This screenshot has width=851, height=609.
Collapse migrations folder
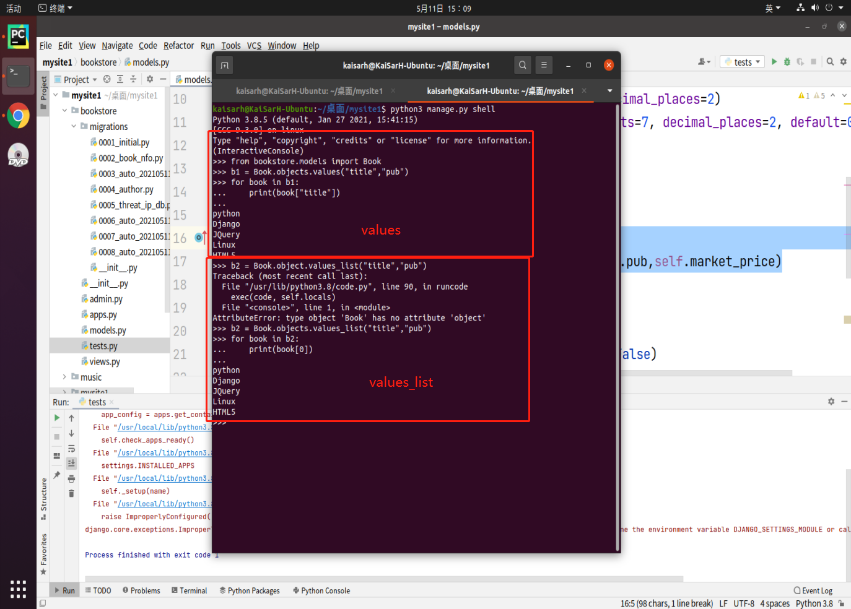tap(74, 126)
